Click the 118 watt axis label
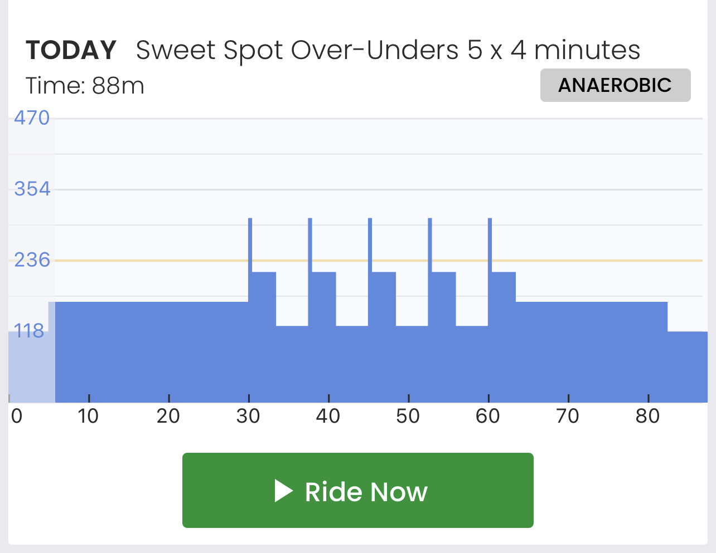This screenshot has width=716, height=553. (x=29, y=331)
